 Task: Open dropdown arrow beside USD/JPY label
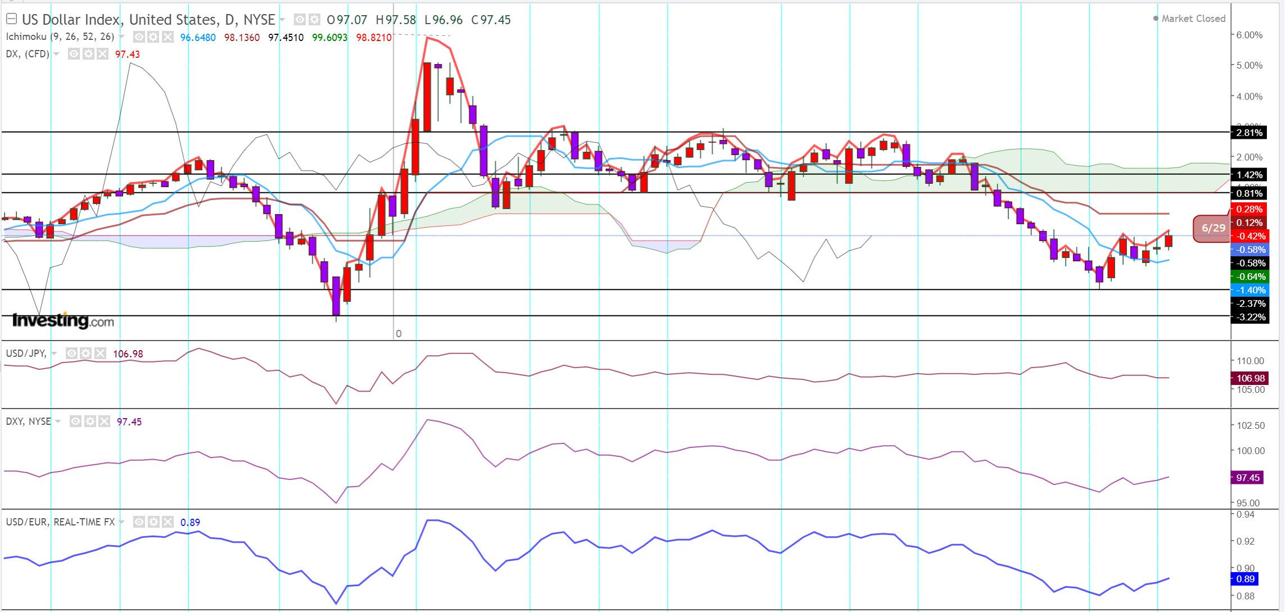[54, 353]
